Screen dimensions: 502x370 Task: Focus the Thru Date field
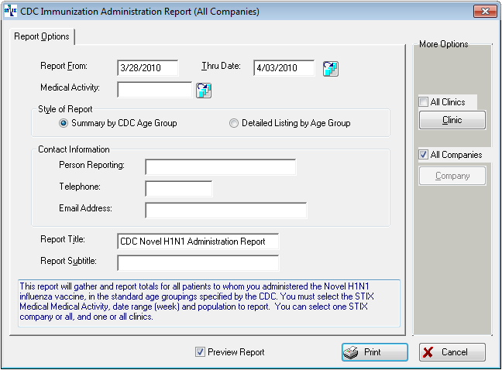(x=284, y=68)
